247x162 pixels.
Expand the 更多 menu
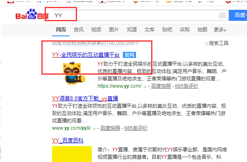(x=220, y=30)
